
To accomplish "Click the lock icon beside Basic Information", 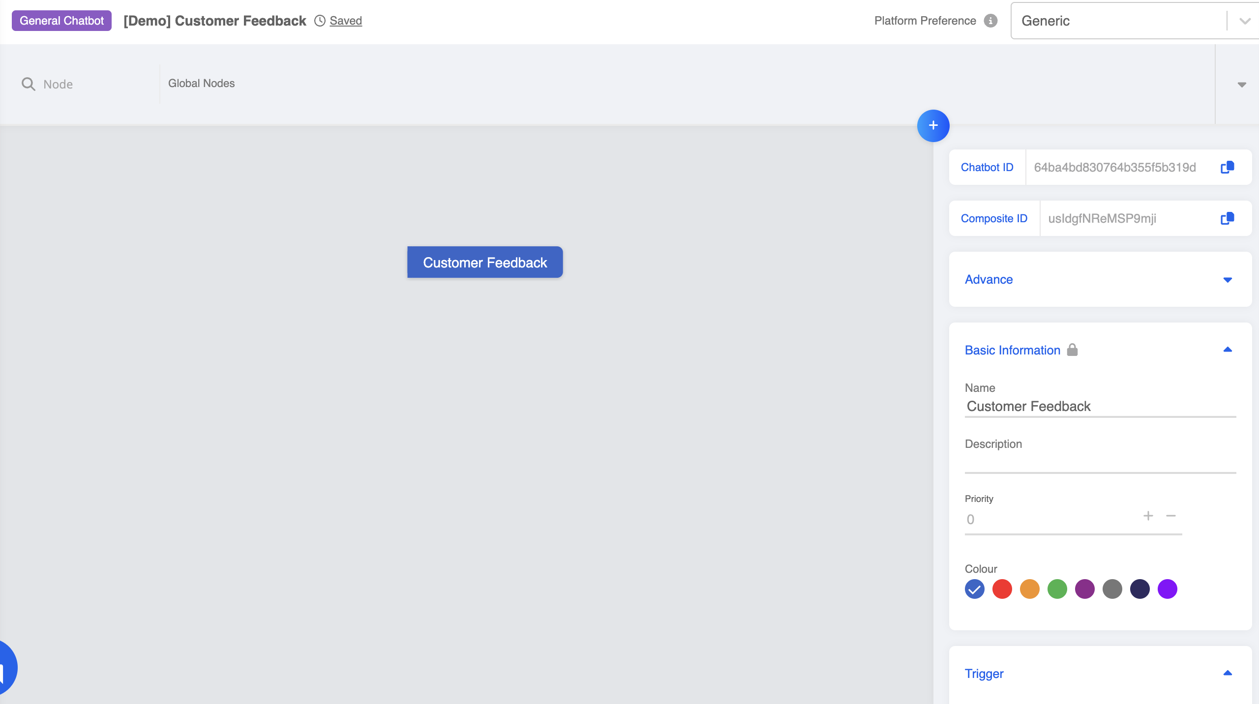I will (1072, 350).
